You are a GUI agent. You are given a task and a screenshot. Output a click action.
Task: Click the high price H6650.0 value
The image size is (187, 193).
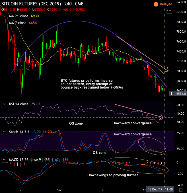tap(24, 10)
